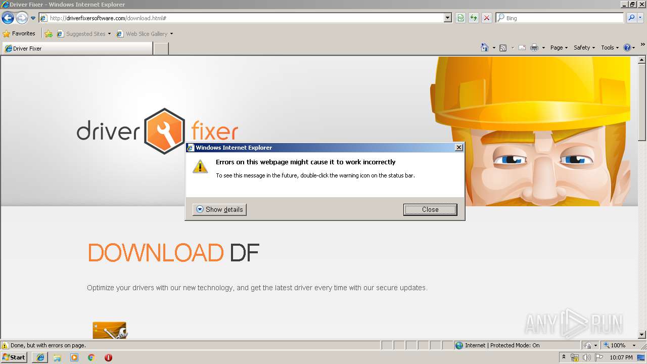Open Action Center flag tray icon
The height and width of the screenshot is (364, 647).
(x=598, y=357)
